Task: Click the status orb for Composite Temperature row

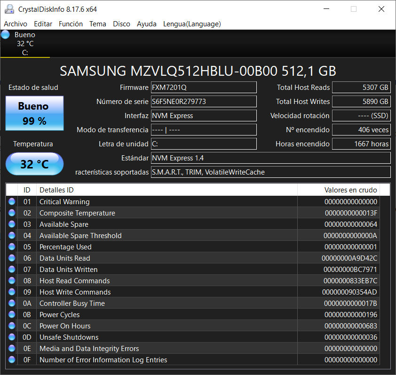Action: [12, 213]
